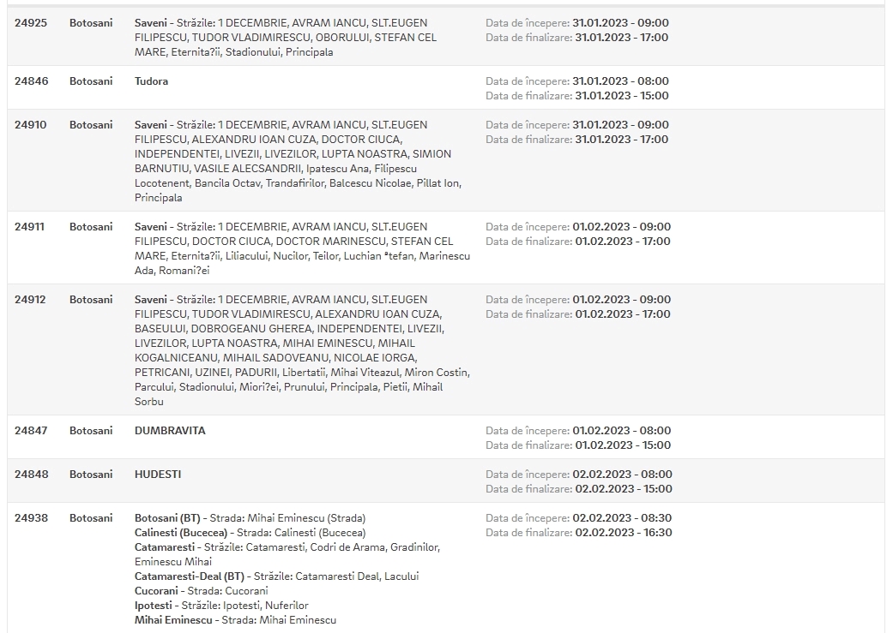
Task: Click Botosani county in row 24912
Action: pyautogui.click(x=91, y=300)
